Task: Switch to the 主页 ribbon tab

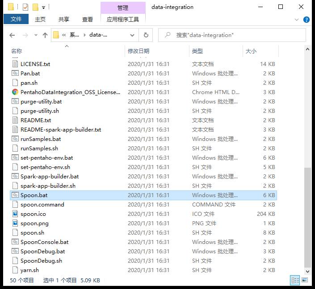Action: (x=40, y=19)
